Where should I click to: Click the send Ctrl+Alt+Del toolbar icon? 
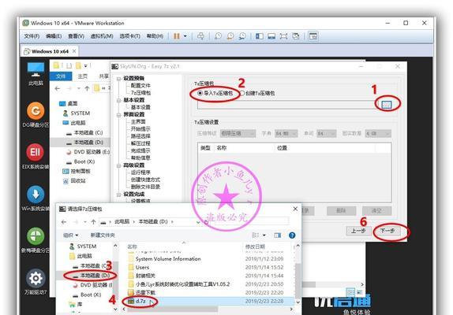tap(200, 36)
